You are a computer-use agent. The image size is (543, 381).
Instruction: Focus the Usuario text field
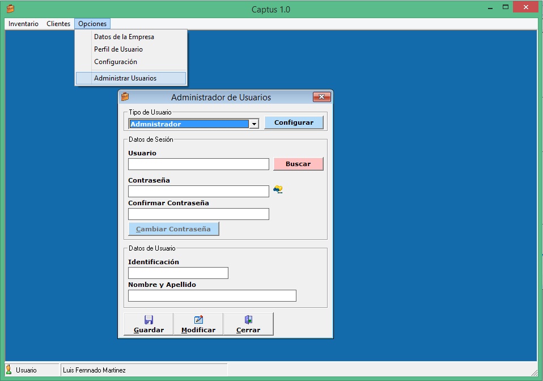click(x=198, y=164)
